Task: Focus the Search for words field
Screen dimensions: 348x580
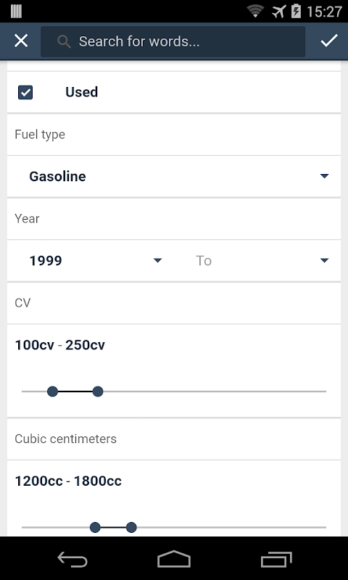Action: click(x=173, y=41)
